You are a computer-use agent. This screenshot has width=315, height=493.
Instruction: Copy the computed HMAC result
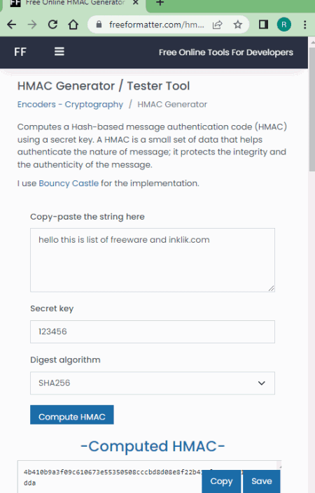click(x=221, y=481)
